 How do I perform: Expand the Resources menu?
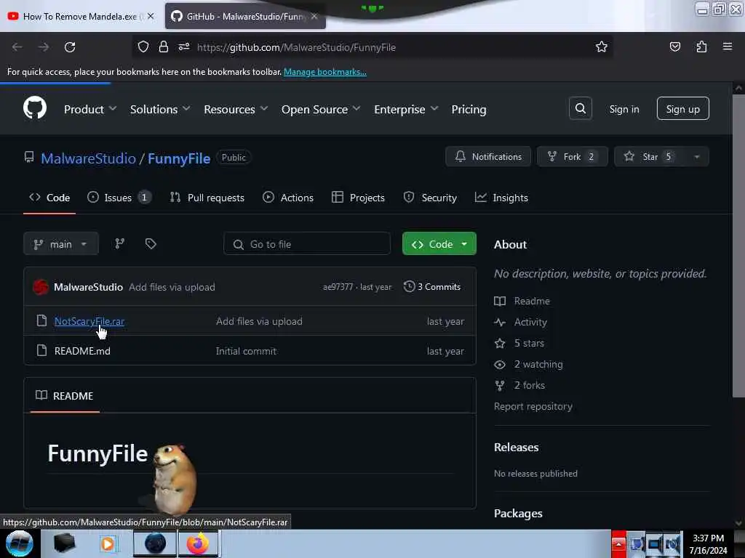[x=236, y=109]
